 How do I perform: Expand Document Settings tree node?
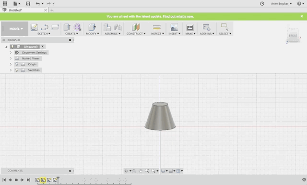[x=11, y=52]
